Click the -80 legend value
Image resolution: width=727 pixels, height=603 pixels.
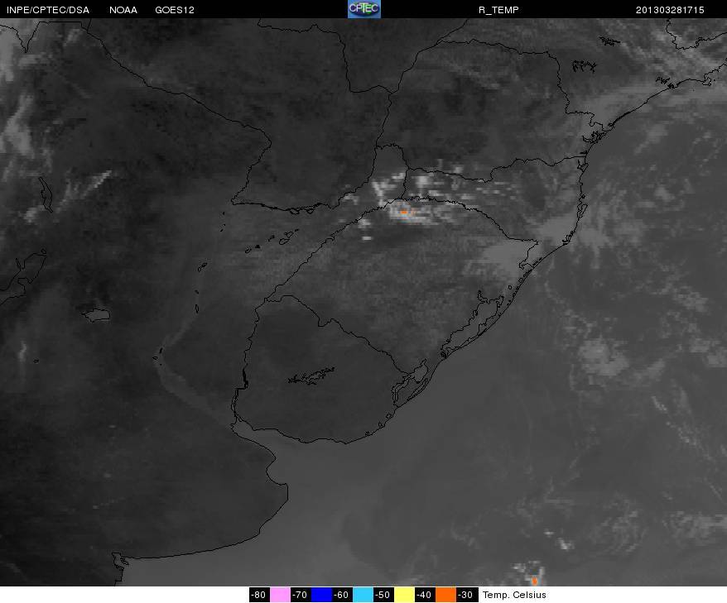point(258,595)
